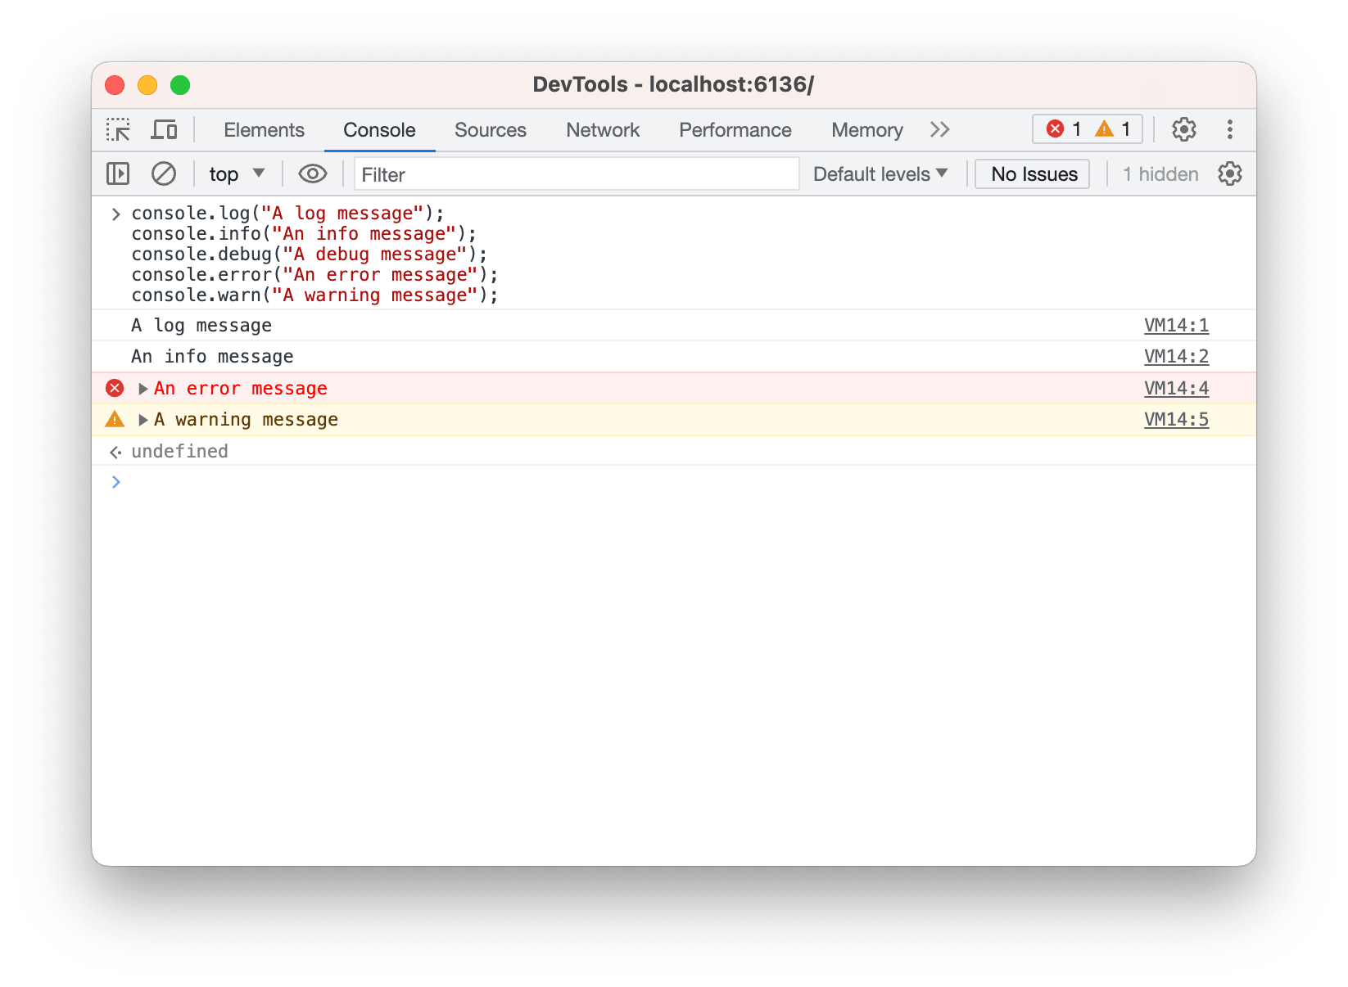This screenshot has width=1348, height=987.
Task: Open the JavaScript context 'top' dropdown
Action: click(235, 174)
